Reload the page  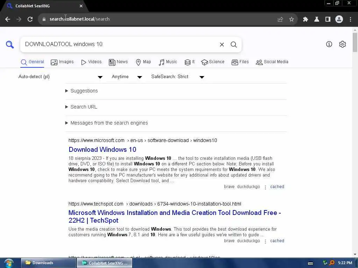pos(30,19)
